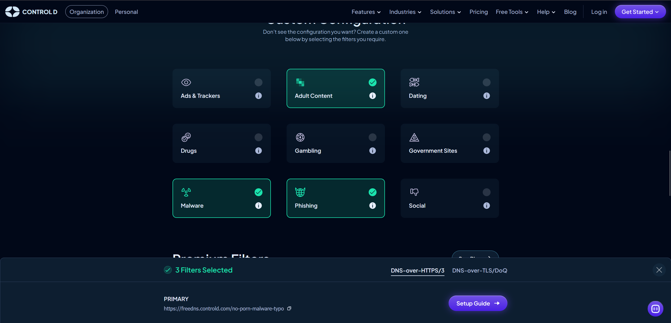Click the Phishing globe icon
This screenshot has height=323, width=671.
tap(300, 192)
